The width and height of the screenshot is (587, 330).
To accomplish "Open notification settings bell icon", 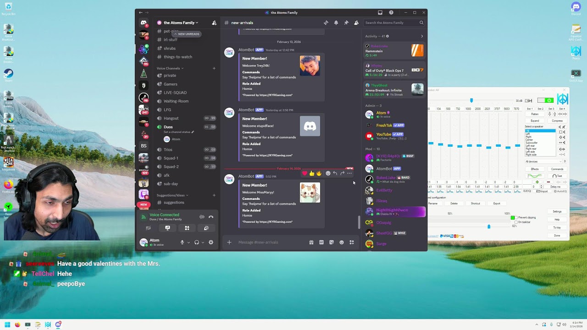I will point(336,22).
